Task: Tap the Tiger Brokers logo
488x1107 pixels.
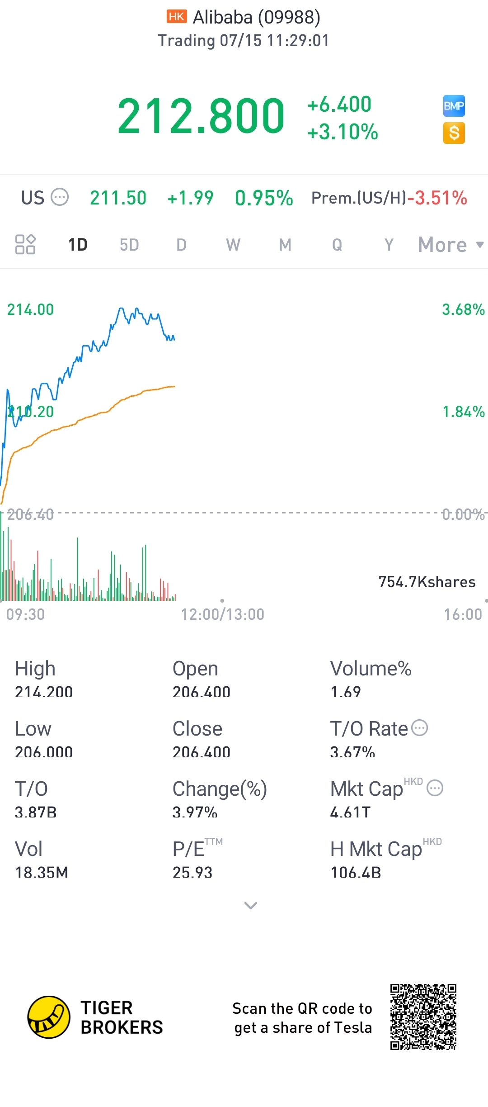Action: click(x=49, y=1017)
